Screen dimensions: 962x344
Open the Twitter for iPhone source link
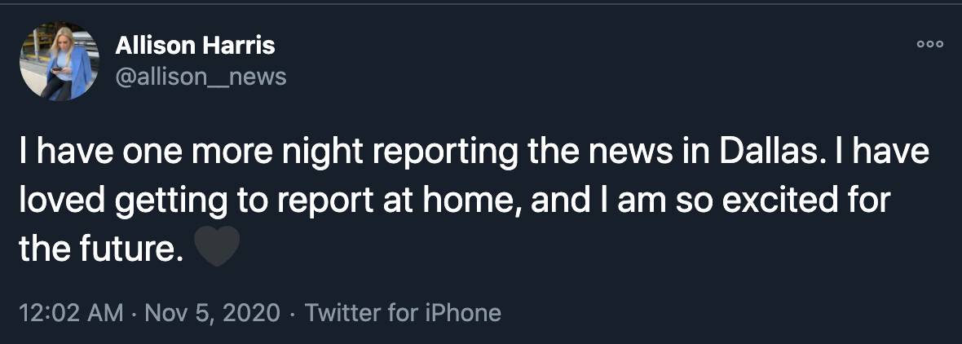(x=403, y=312)
